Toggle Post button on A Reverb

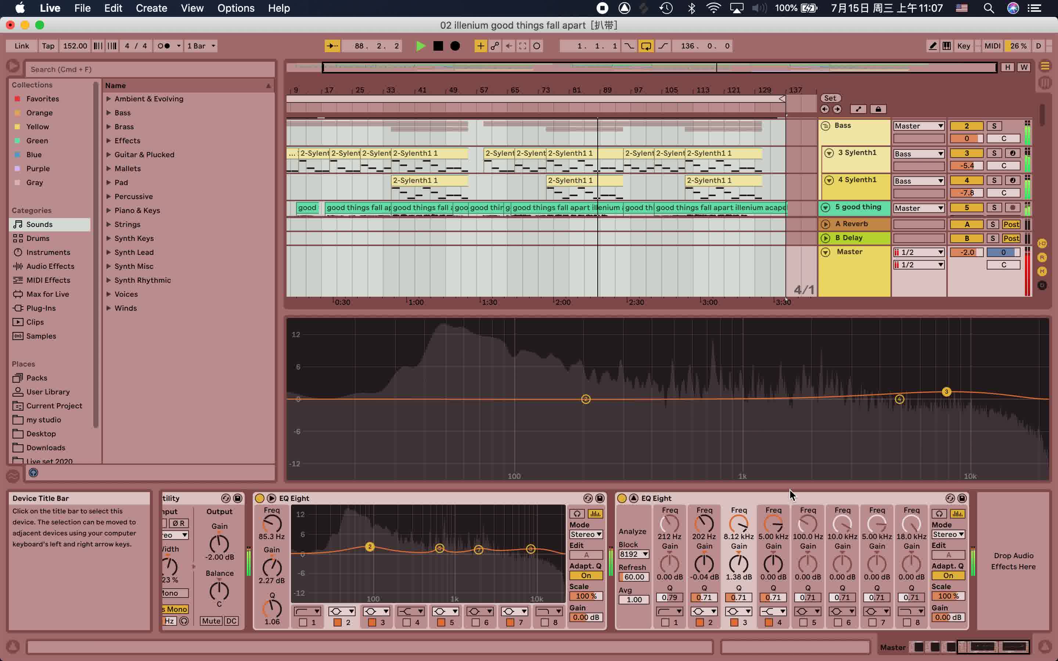(x=1011, y=224)
